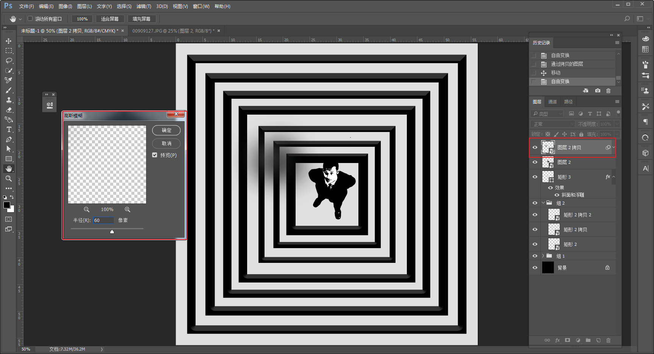Add layer style via fx icon
This screenshot has width=654, height=354.
point(557,340)
